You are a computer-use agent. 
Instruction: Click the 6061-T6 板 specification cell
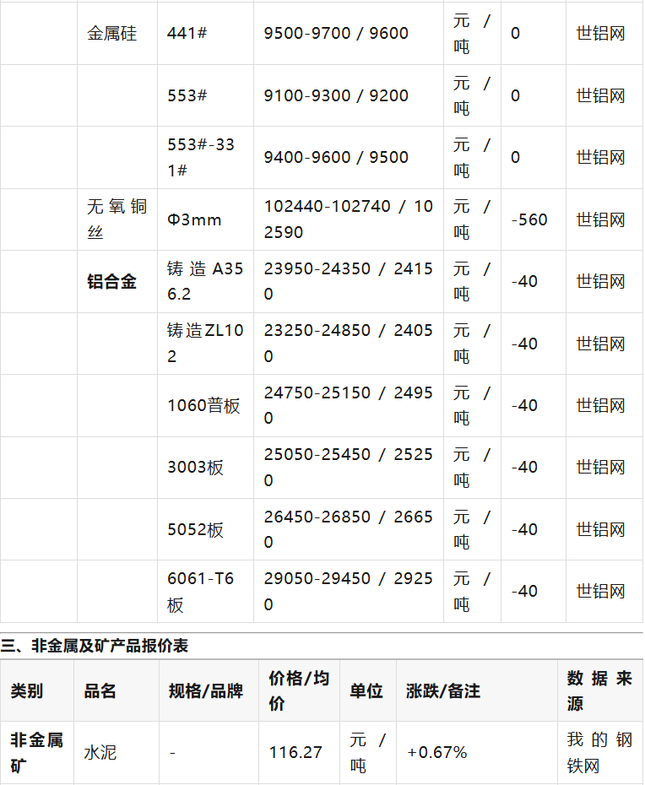[x=201, y=592]
